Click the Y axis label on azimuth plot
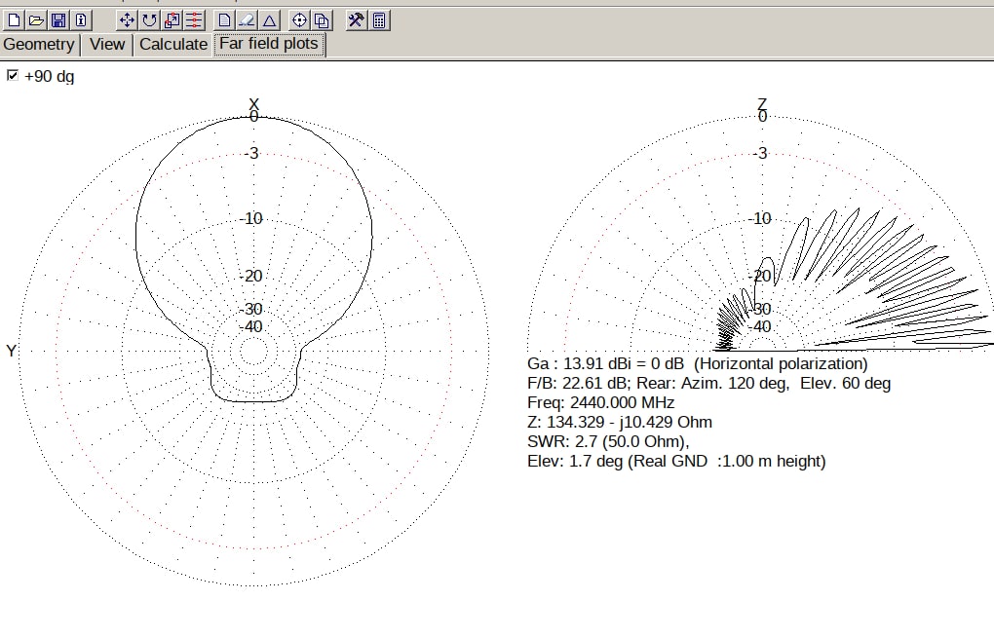The image size is (994, 638). click(x=11, y=351)
